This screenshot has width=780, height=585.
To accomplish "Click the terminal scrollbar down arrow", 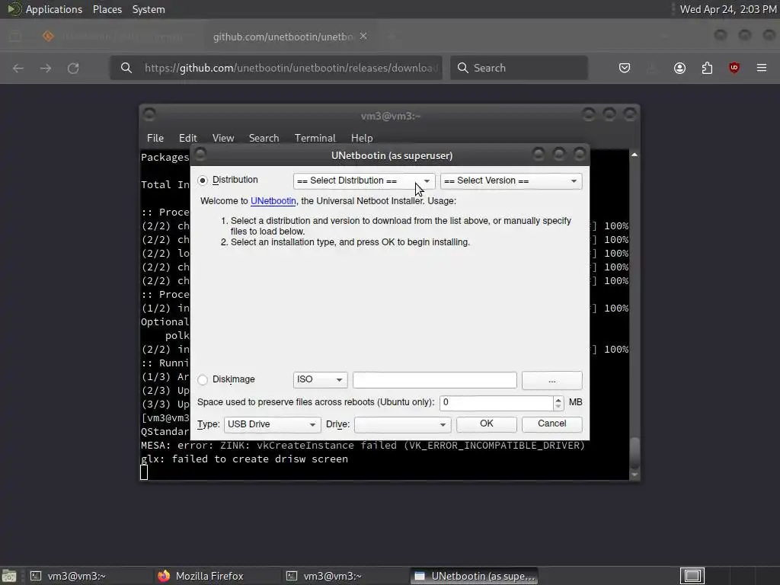I will (635, 475).
